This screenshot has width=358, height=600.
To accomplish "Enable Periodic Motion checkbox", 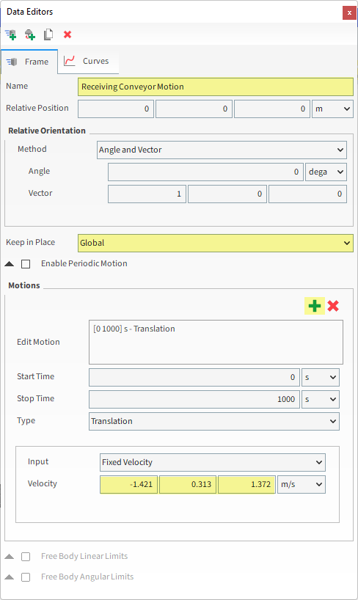I will click(26, 264).
